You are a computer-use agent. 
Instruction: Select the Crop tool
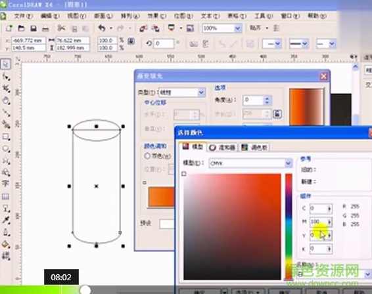6,89
